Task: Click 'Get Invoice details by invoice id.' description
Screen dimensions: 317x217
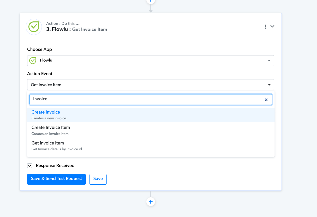Action: tap(57, 149)
